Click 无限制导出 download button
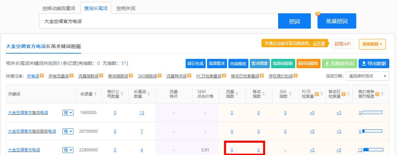The width and height of the screenshot is (398, 155). (339, 64)
